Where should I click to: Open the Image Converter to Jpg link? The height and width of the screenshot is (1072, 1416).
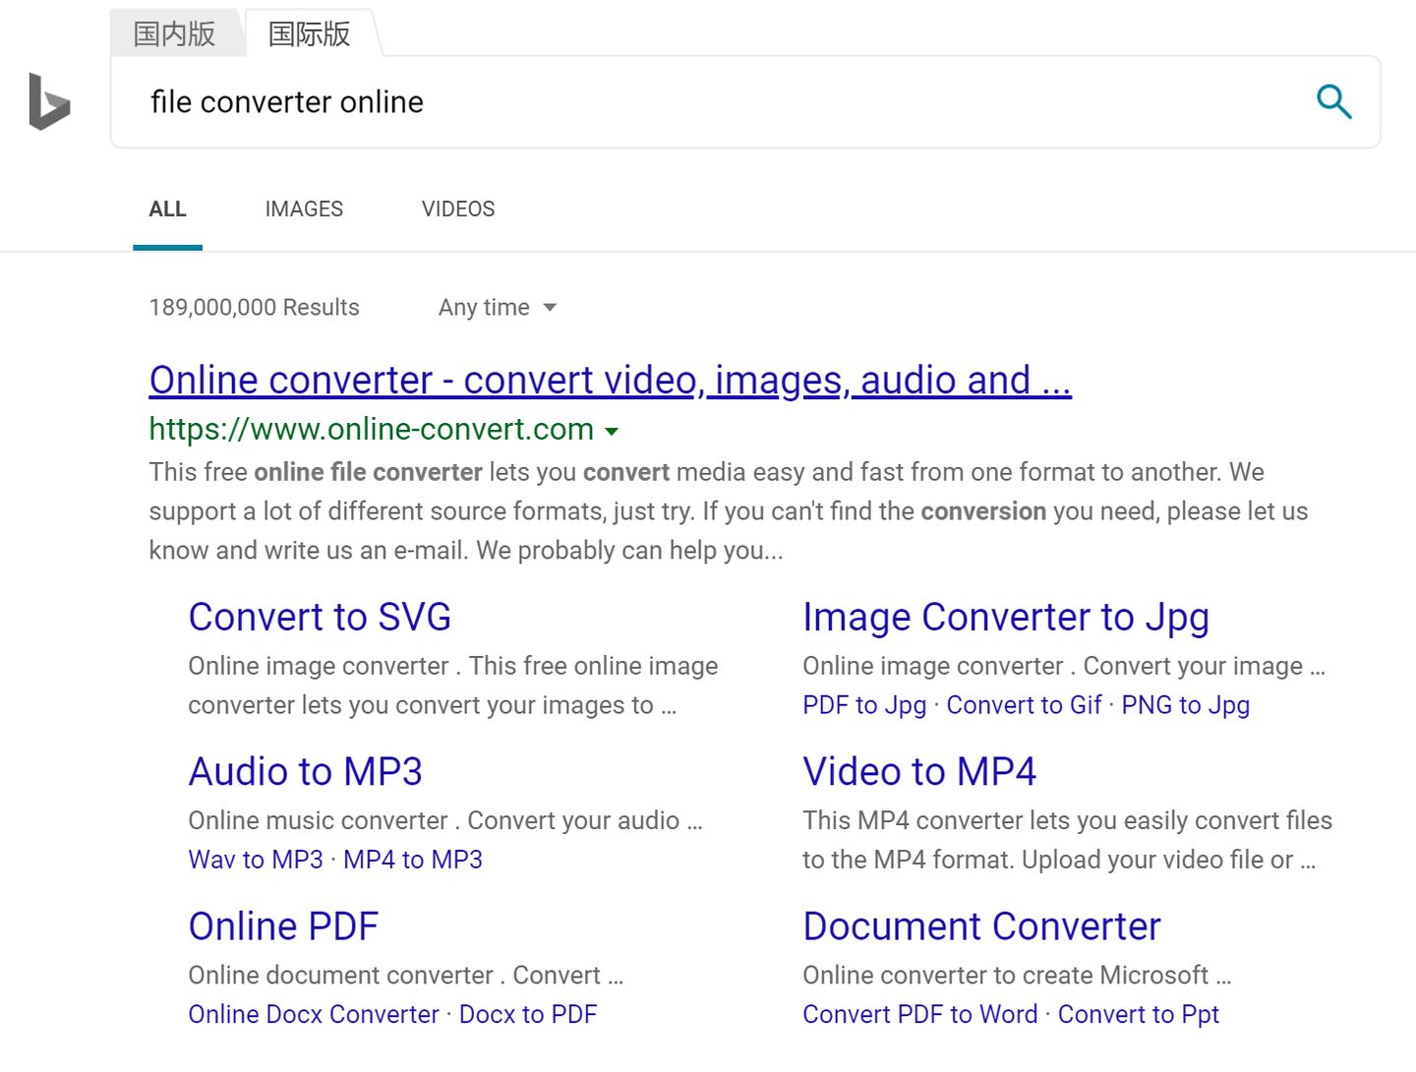(x=1005, y=617)
